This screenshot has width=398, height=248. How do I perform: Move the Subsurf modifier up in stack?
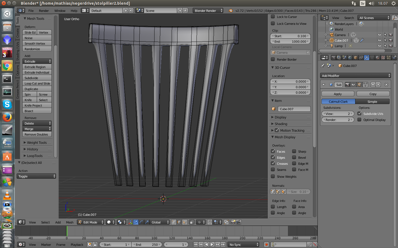click(373, 85)
